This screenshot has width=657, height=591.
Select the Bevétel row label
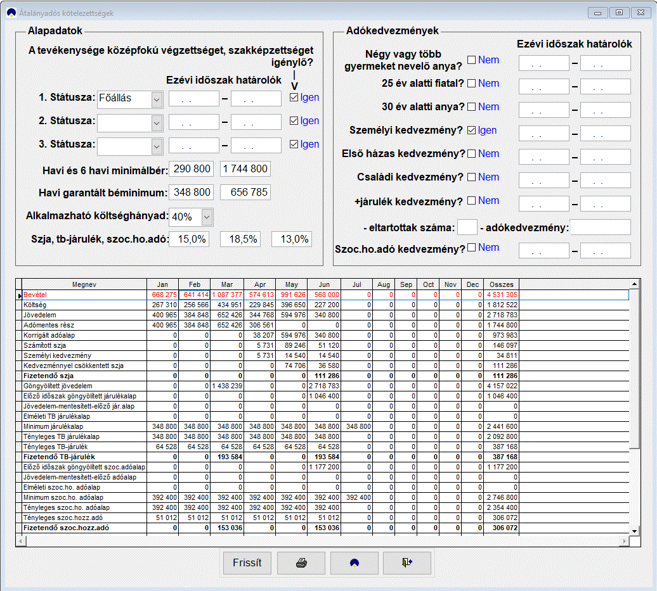point(84,295)
